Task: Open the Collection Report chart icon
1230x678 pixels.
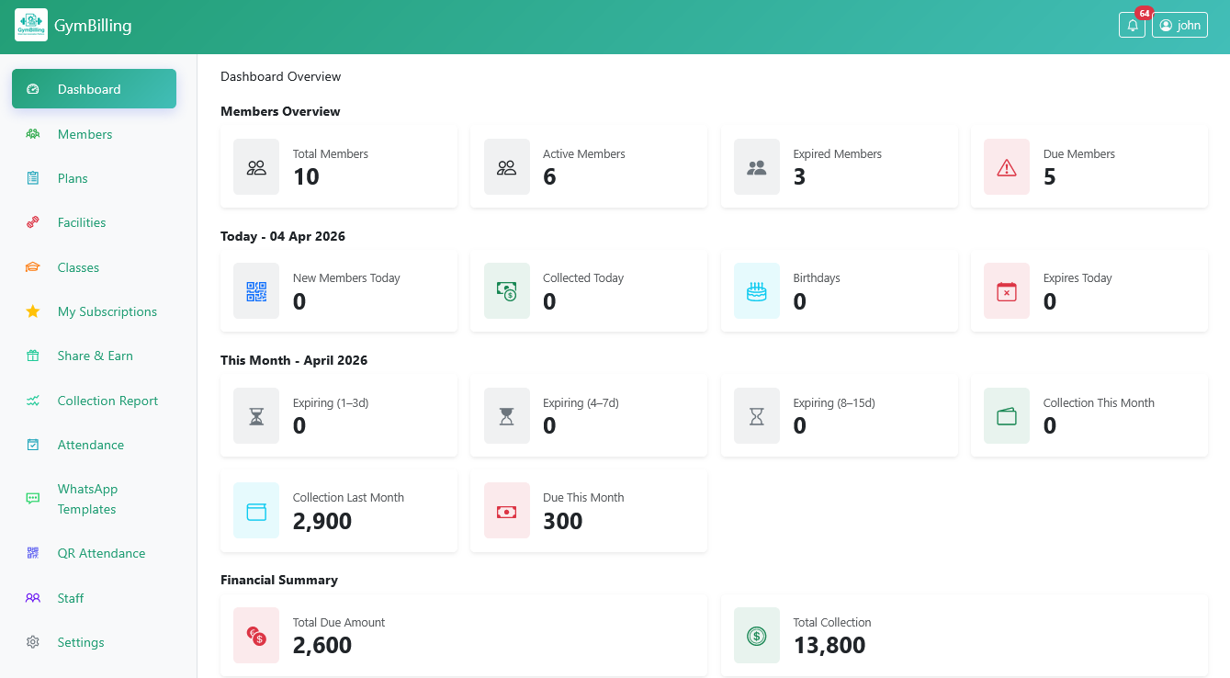Action: point(33,401)
